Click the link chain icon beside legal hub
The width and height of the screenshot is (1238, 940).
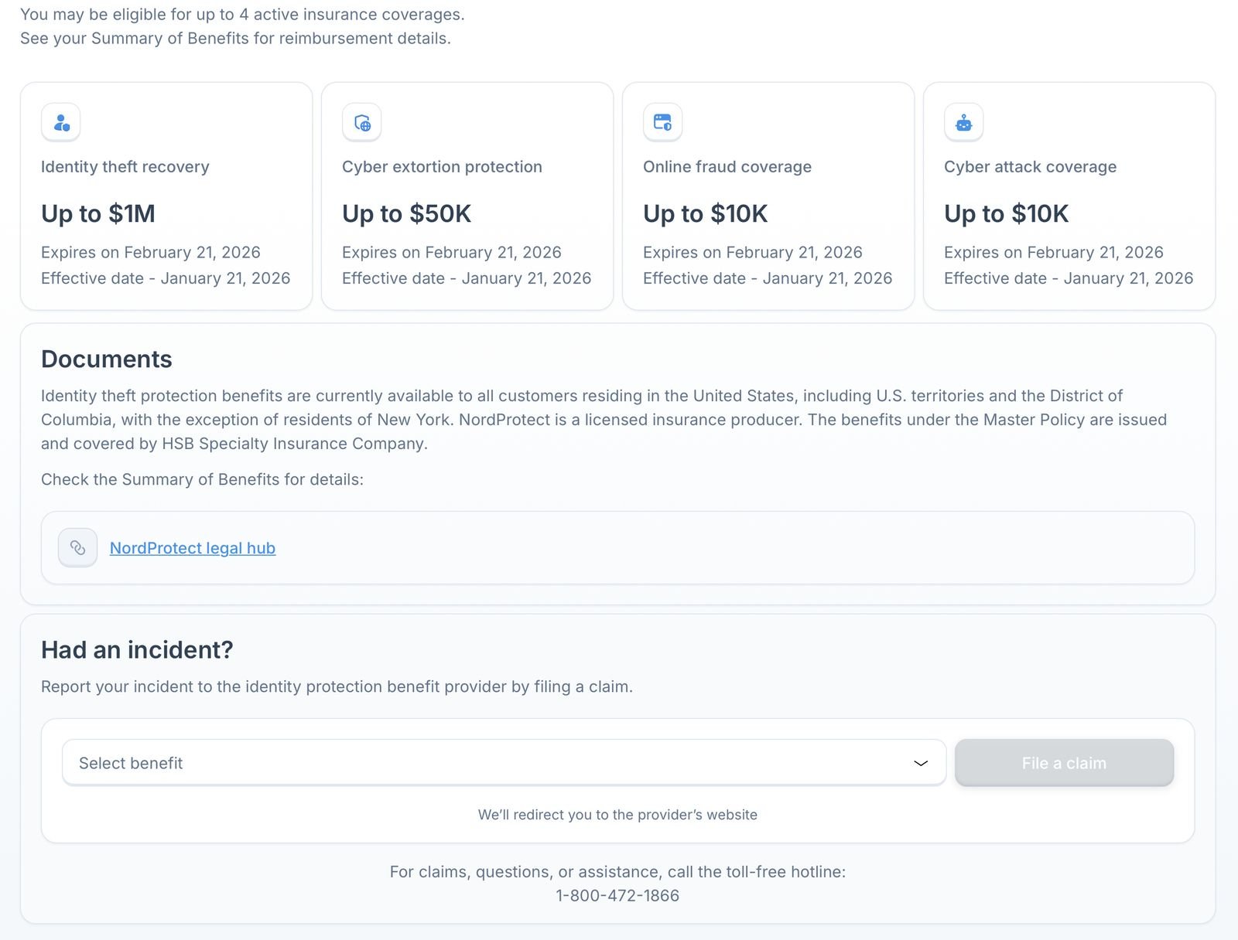pos(77,547)
